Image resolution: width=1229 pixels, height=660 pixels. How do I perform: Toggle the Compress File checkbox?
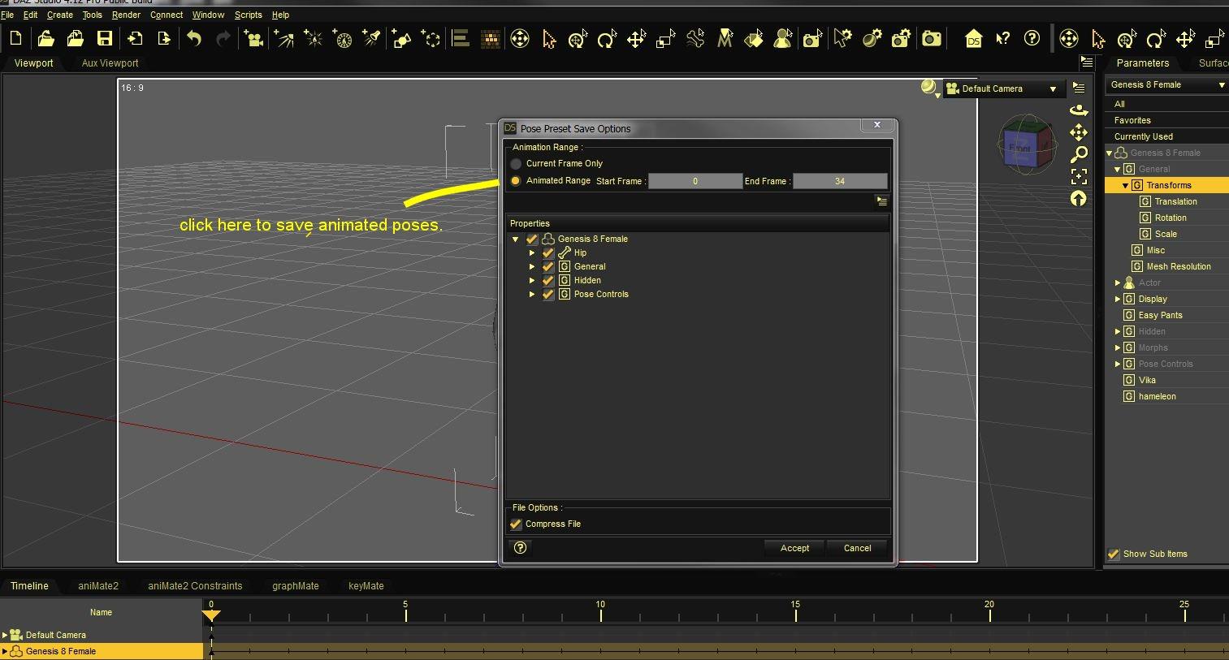(516, 524)
